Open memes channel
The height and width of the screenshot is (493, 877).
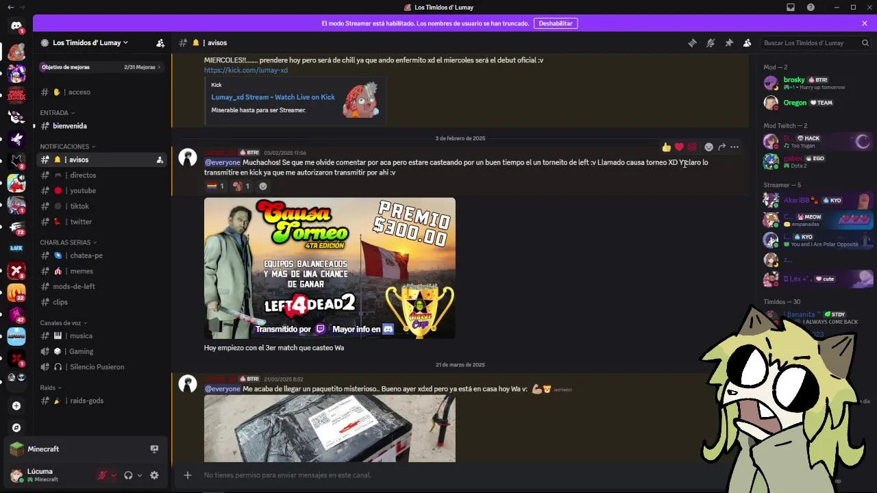point(101,271)
